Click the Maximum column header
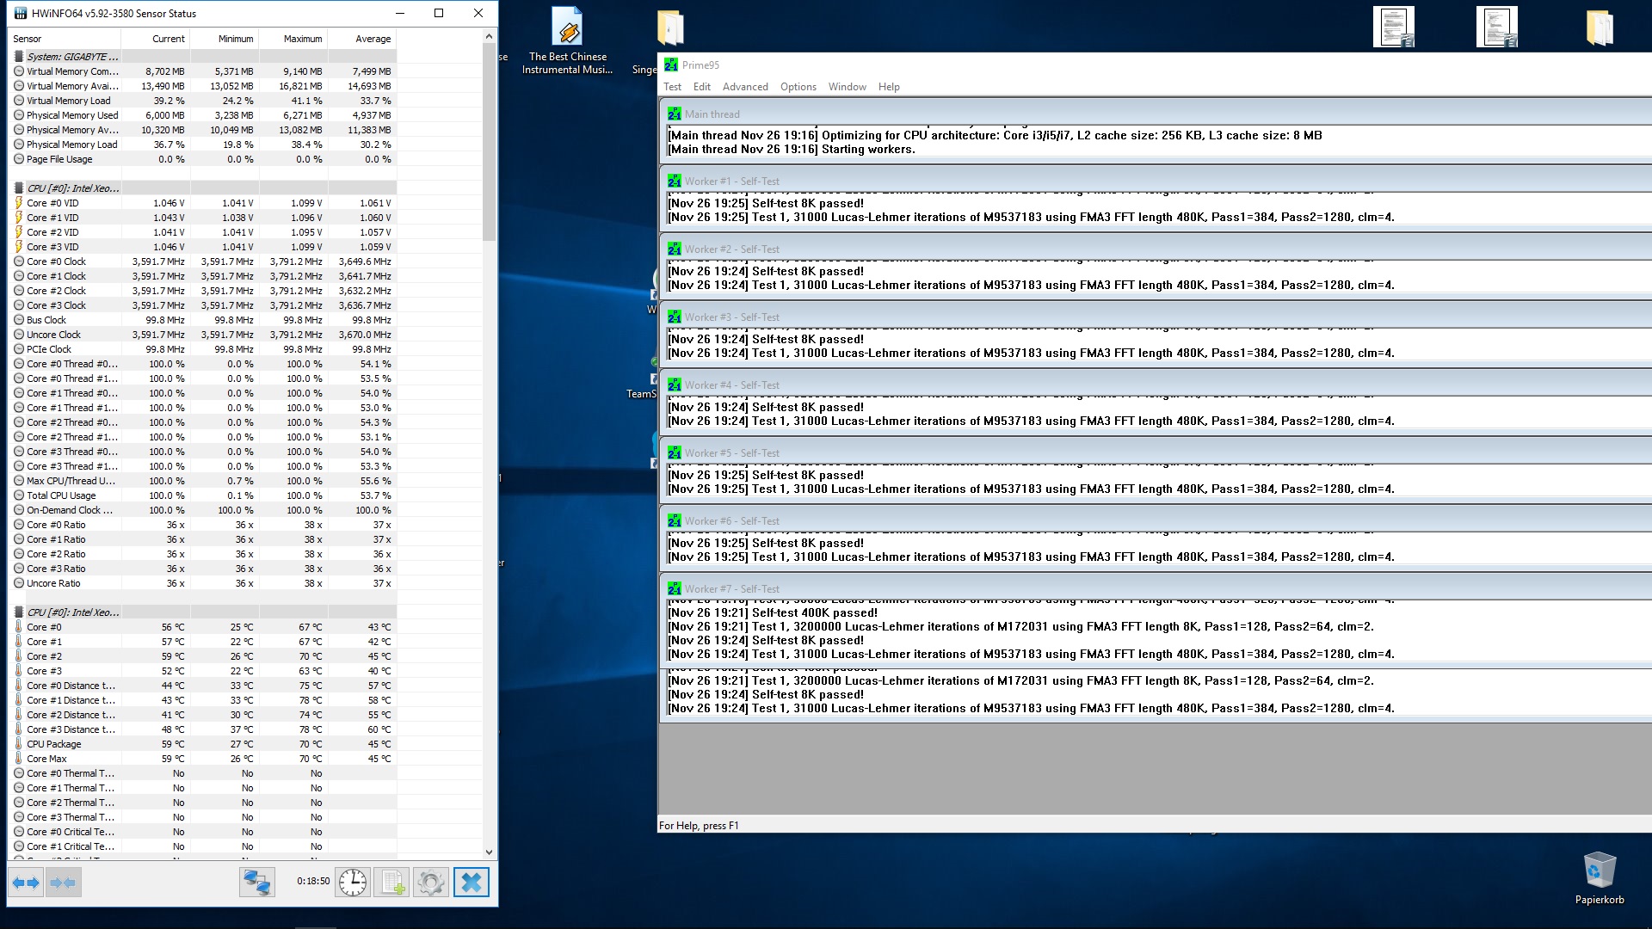1652x929 pixels. coord(303,39)
